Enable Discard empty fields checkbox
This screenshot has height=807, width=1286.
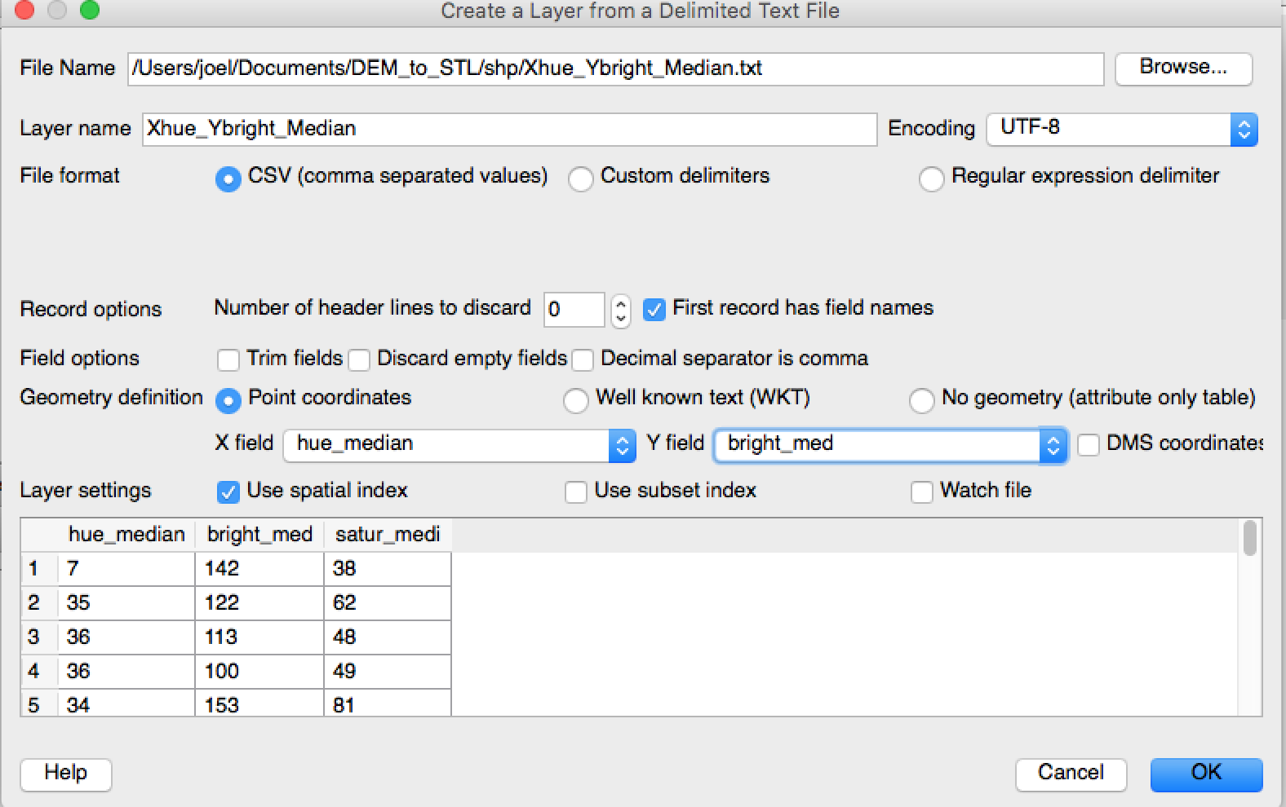click(x=359, y=359)
